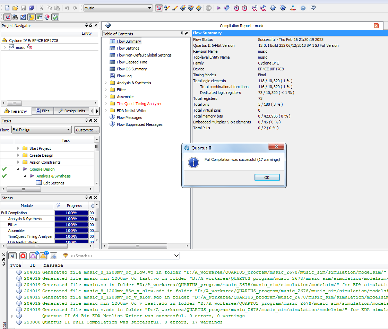Expand the TimeQuest Timing Analyzer folder
Viewport: 388px width, 329px height.
point(106,104)
